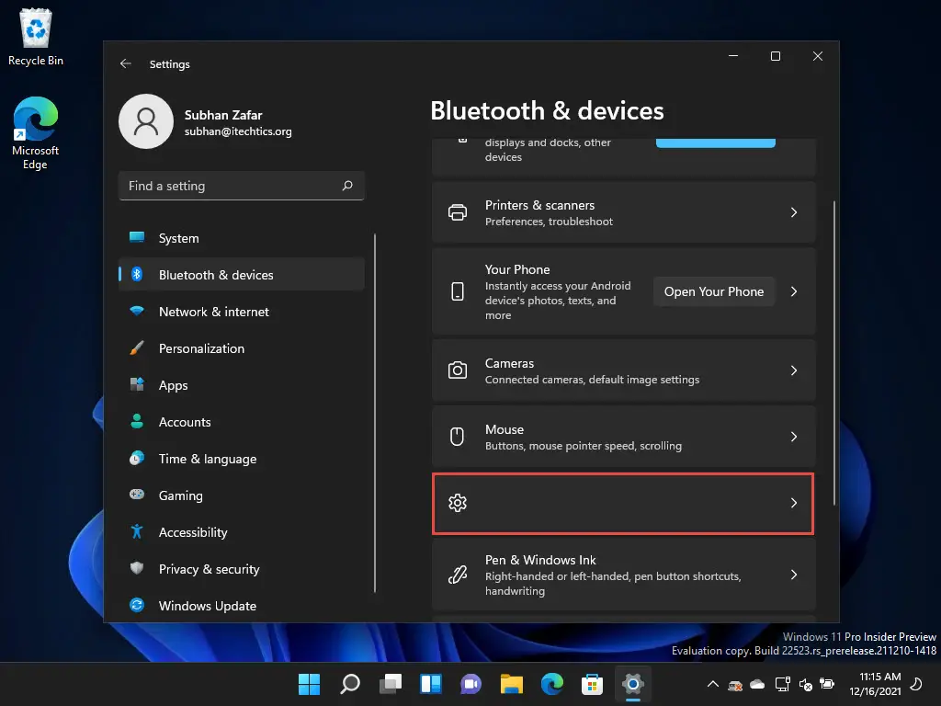Screen dimensions: 941x706
Task: Open the Recycle Bin desktop icon
Action: pos(36,37)
